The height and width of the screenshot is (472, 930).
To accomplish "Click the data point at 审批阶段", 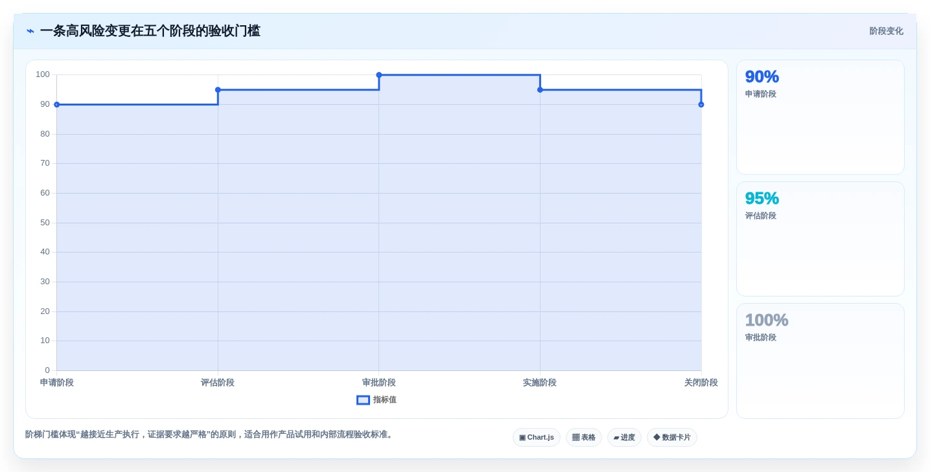I will [379, 75].
